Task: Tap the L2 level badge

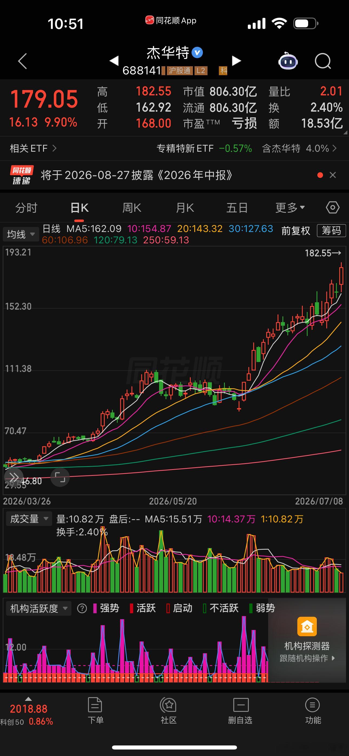Action: coord(201,70)
